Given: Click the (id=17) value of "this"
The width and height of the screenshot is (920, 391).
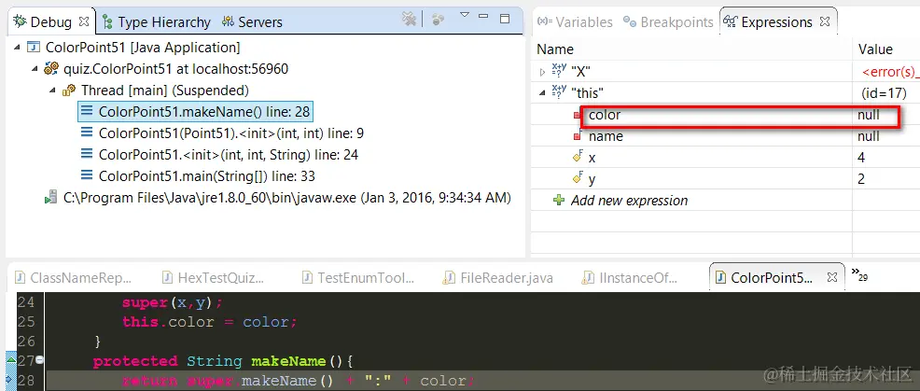Looking at the screenshot, I should click(x=884, y=93).
